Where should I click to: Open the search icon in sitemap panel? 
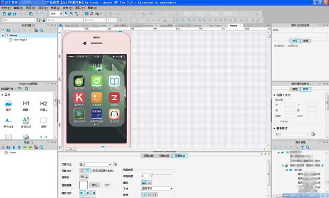coord(41,30)
